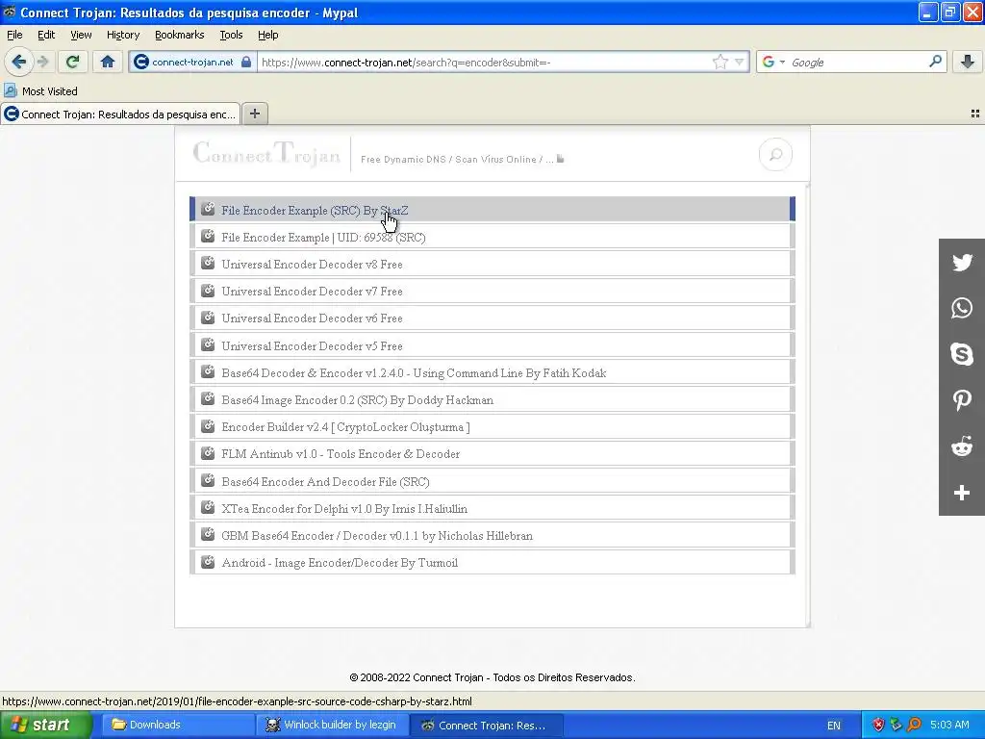Bookmark this page with the star icon
Screen dimensions: 985x739
[x=720, y=62]
